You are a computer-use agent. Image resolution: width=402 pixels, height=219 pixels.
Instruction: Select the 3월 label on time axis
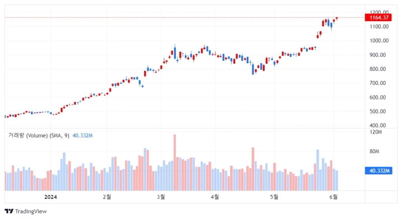[x=161, y=197]
